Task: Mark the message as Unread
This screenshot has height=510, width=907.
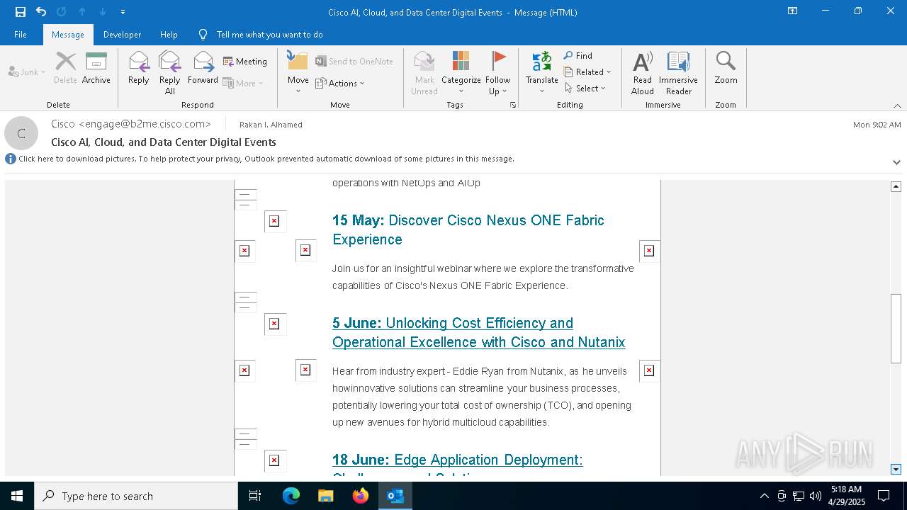Action: [x=424, y=73]
